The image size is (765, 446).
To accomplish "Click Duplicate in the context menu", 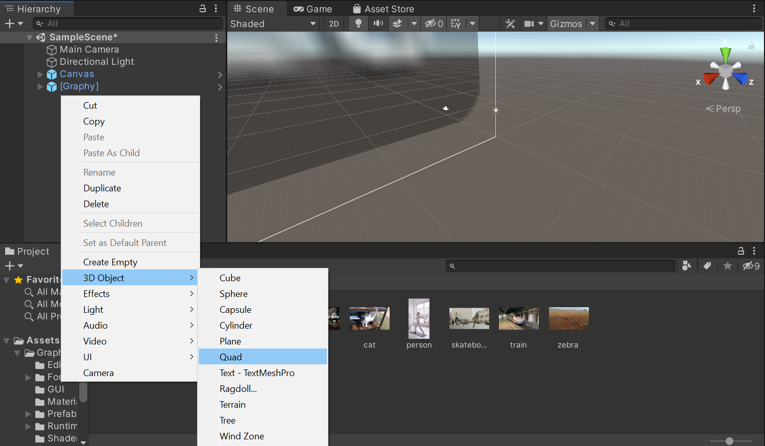I will click(102, 188).
